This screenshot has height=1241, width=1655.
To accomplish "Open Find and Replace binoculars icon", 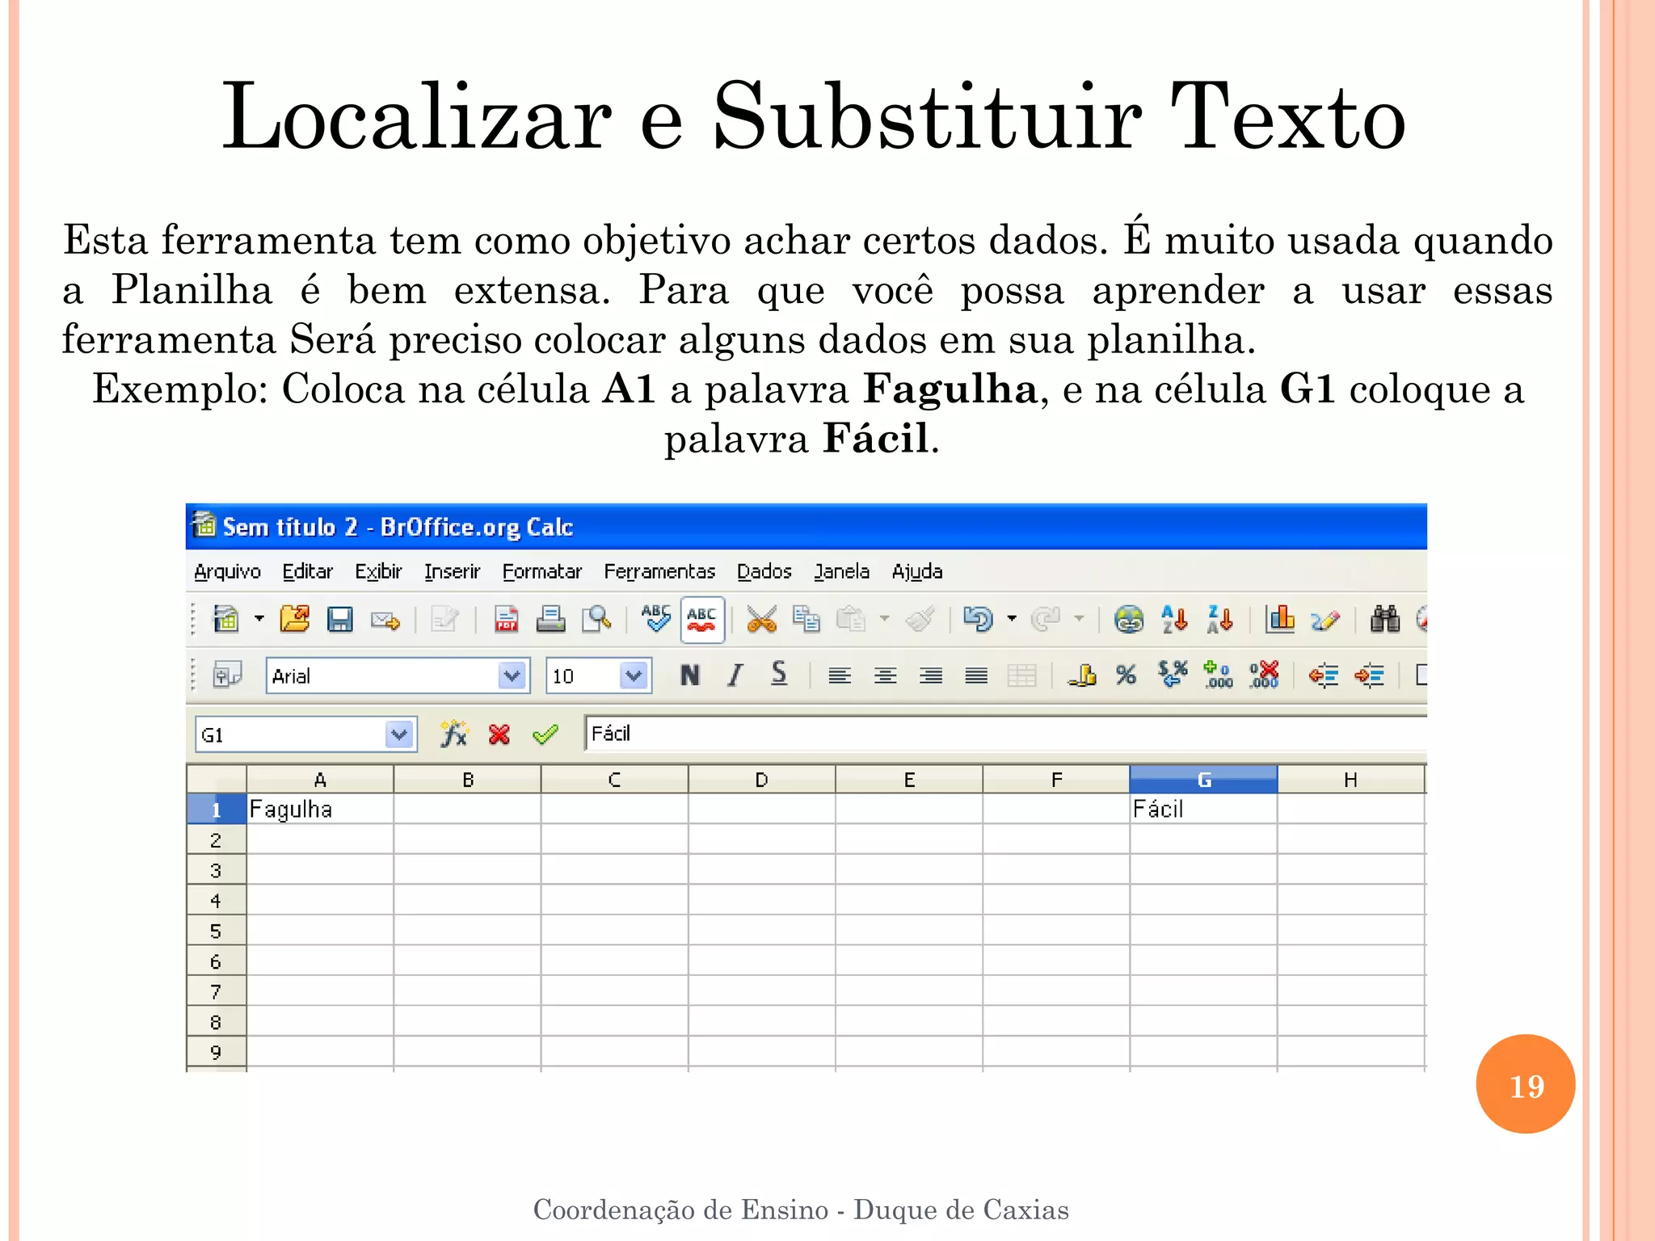I will (1385, 620).
